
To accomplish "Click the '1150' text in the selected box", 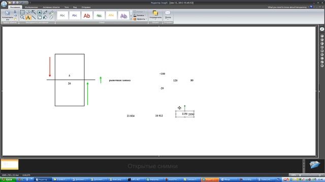I will click(x=184, y=114).
